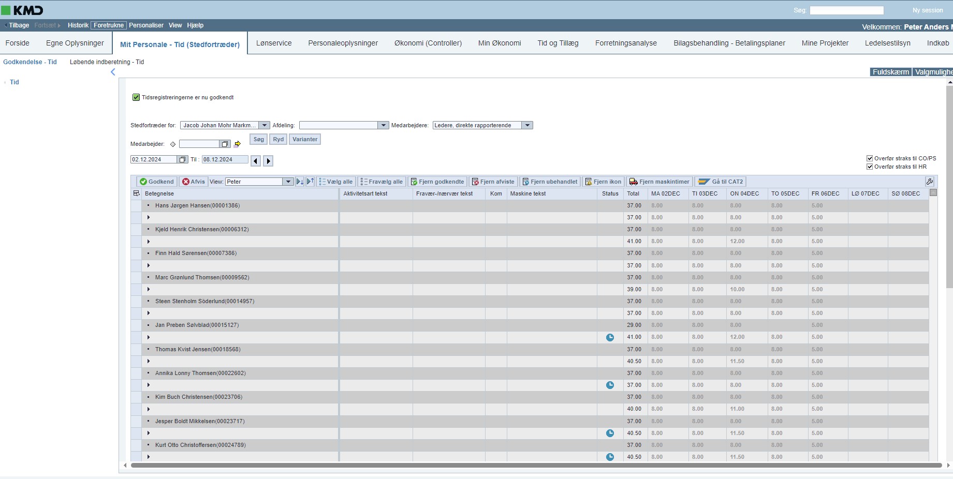Open the Stedfortræder for dropdown
This screenshot has width=953, height=479.
click(x=264, y=125)
